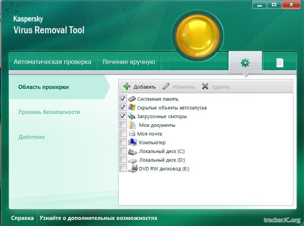Open the Справка help link
Image resolution: width=304 pixels, height=226 pixels.
tap(22, 218)
